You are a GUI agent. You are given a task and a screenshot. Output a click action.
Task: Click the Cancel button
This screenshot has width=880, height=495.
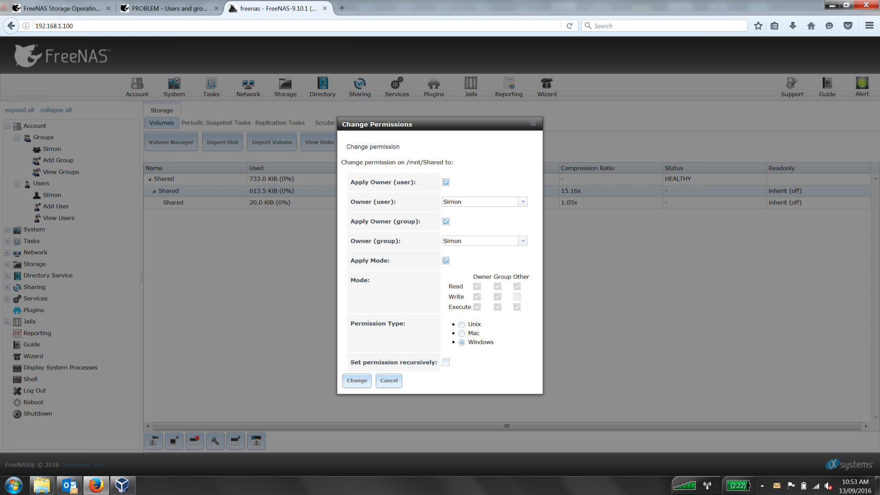click(389, 381)
